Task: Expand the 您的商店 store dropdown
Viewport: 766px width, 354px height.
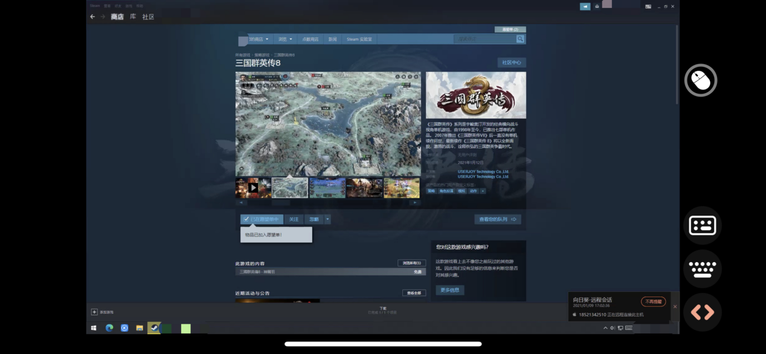Action: tap(259, 39)
